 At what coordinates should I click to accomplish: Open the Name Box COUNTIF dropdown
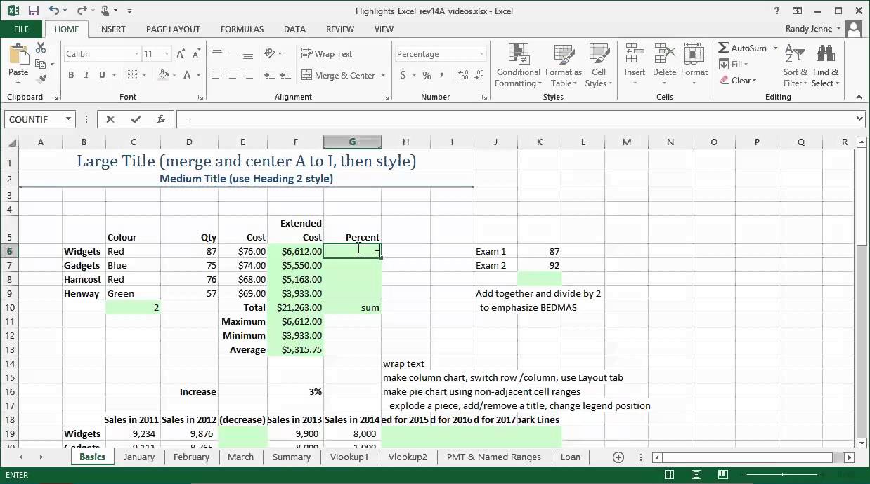click(68, 119)
